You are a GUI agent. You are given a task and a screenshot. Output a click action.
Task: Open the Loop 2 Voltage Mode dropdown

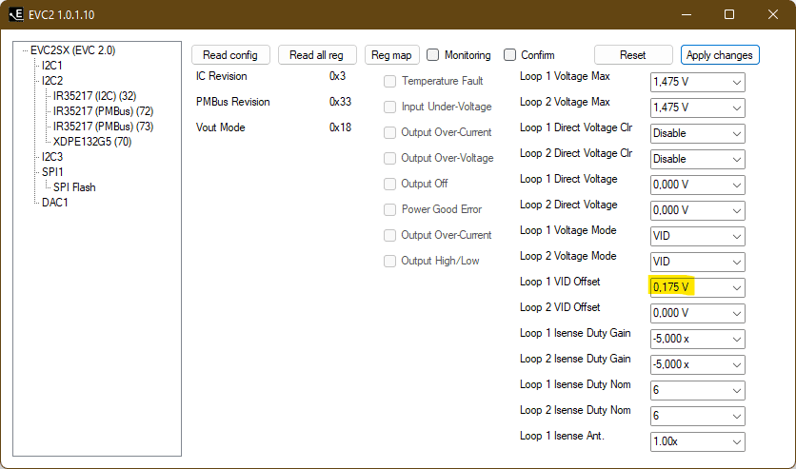point(697,263)
